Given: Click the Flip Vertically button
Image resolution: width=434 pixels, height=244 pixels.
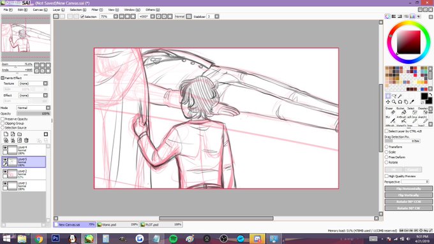Looking at the screenshot, I should point(408,195).
